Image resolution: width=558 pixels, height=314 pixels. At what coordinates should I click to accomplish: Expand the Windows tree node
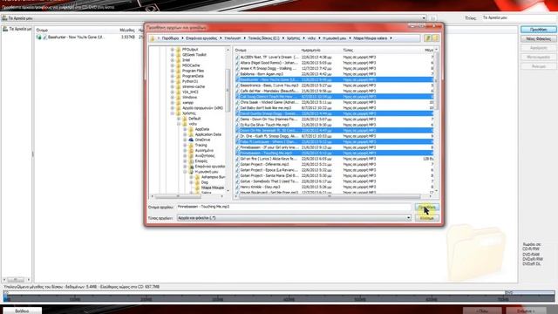coord(173,97)
